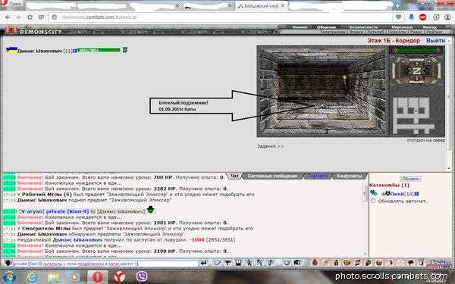Click the chat message input field
This screenshot has height=284, width=455.
point(105,264)
